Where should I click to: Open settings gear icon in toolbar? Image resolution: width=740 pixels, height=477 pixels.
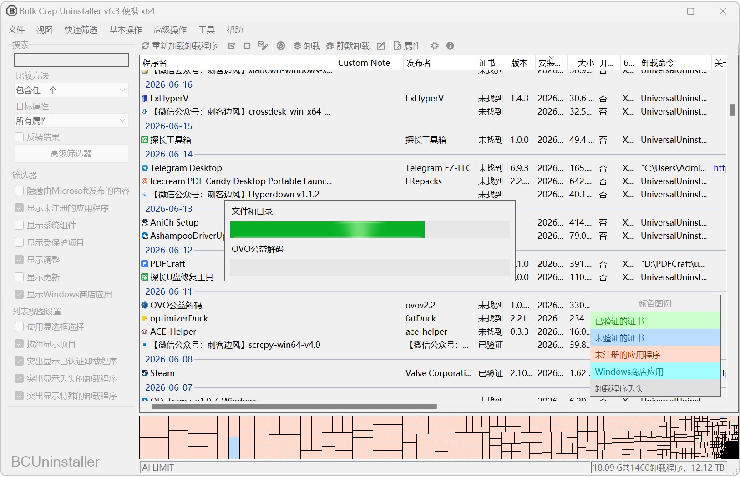(435, 46)
